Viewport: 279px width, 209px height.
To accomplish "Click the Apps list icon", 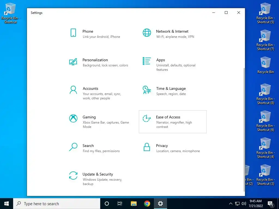I will [147, 61].
